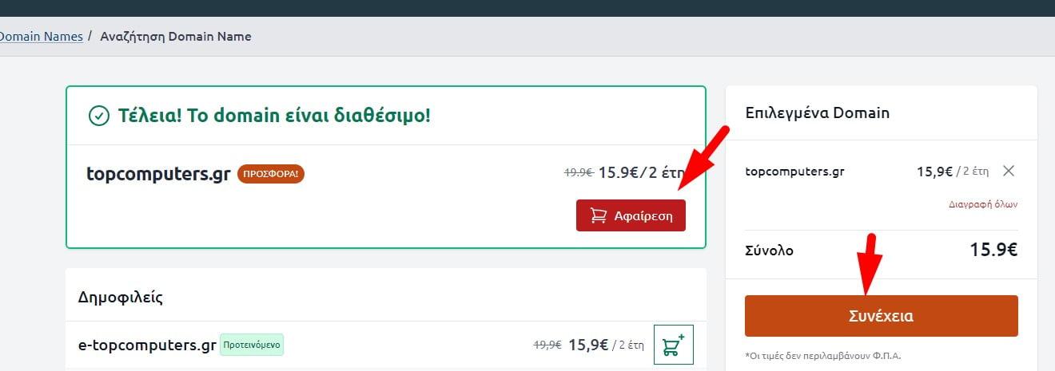Image resolution: width=1055 pixels, height=371 pixels.
Task: Click the Αφαίρεση remove button
Action: pyautogui.click(x=631, y=215)
